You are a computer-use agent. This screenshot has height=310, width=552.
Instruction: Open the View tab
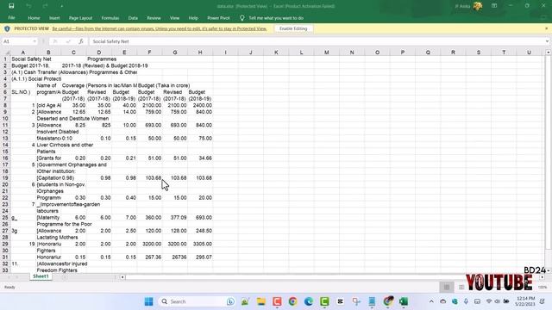pyautogui.click(x=174, y=18)
